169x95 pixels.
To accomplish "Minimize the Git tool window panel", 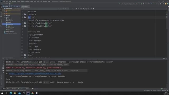I will pos(166,59).
